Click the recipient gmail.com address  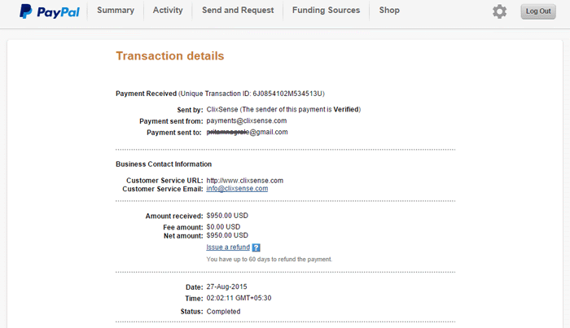247,132
